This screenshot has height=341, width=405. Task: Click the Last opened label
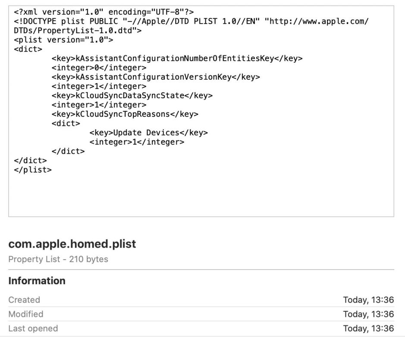(x=33, y=329)
